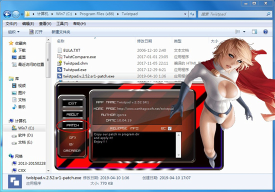Click release info scrollbar up arrow
275x192 pixels.
178,135
